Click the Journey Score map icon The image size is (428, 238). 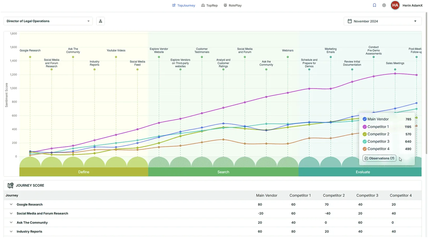(x=11, y=186)
